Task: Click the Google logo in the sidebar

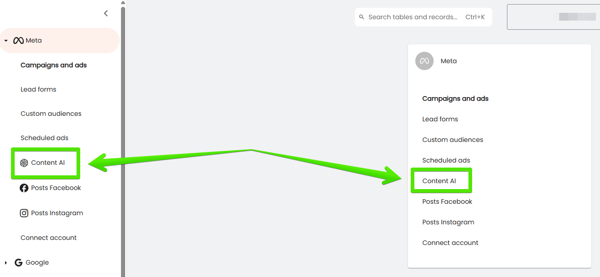Action: [x=19, y=263]
